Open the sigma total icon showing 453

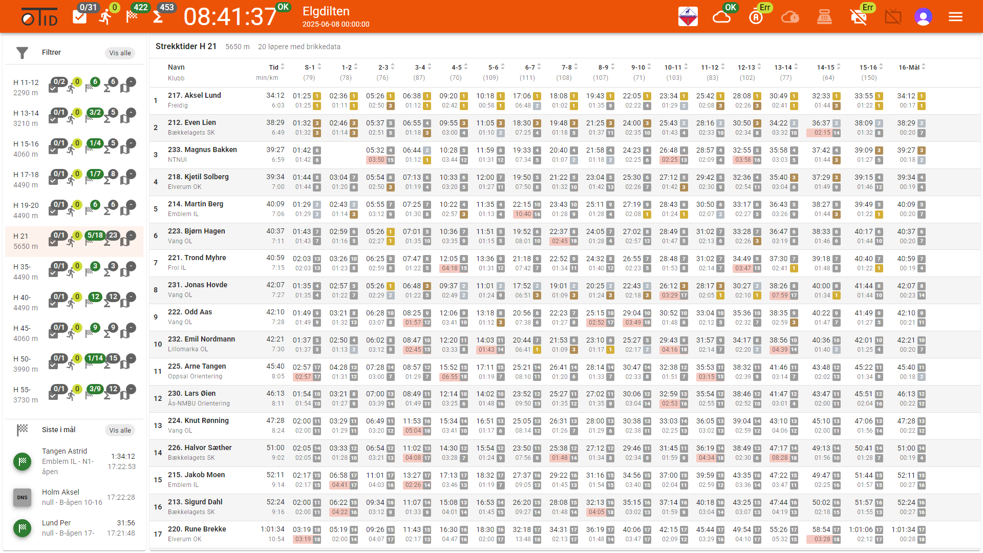click(x=158, y=17)
